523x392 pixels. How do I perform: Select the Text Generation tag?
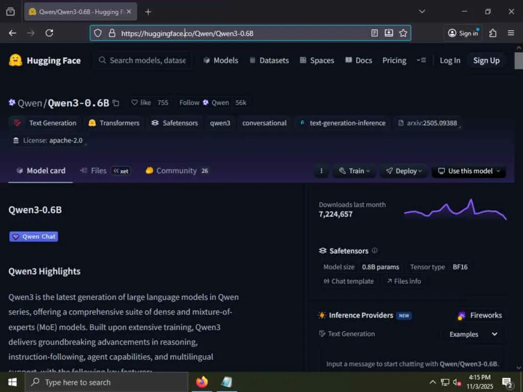(45, 123)
